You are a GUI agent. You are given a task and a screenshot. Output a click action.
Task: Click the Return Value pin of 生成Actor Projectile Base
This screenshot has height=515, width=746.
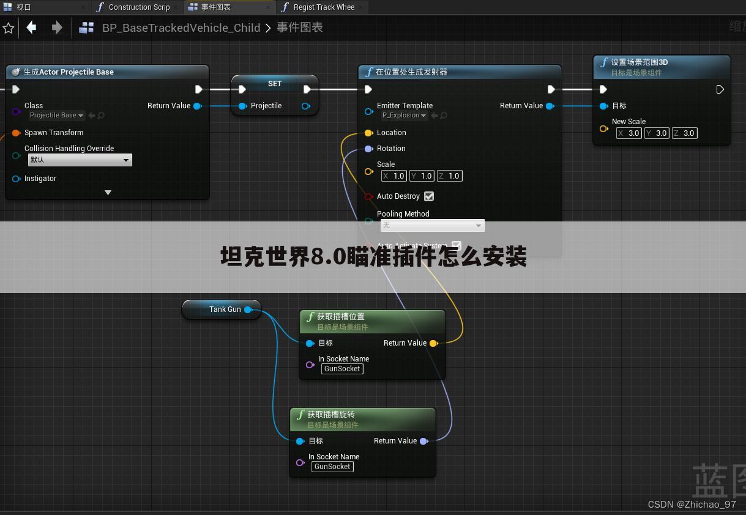point(197,106)
